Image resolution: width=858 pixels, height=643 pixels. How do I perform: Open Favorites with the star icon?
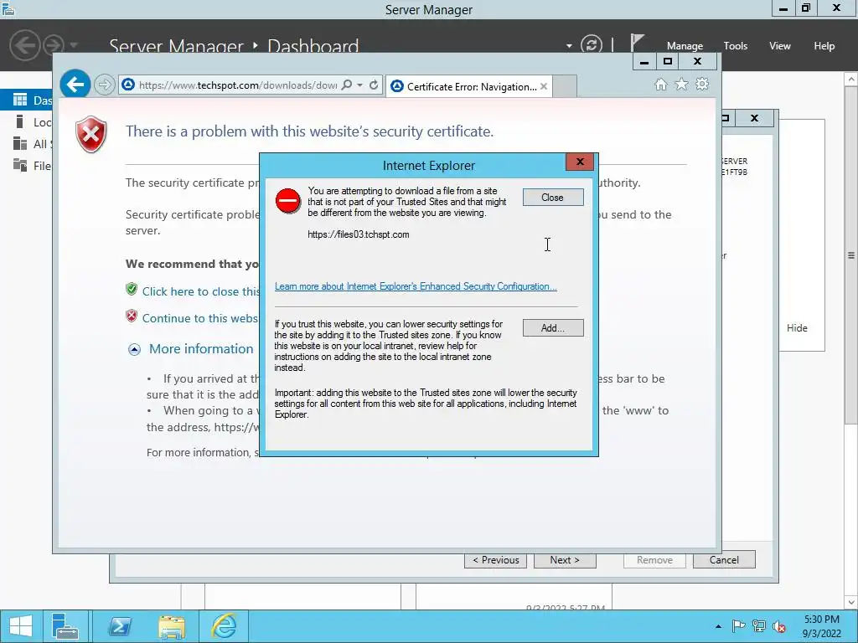681,85
